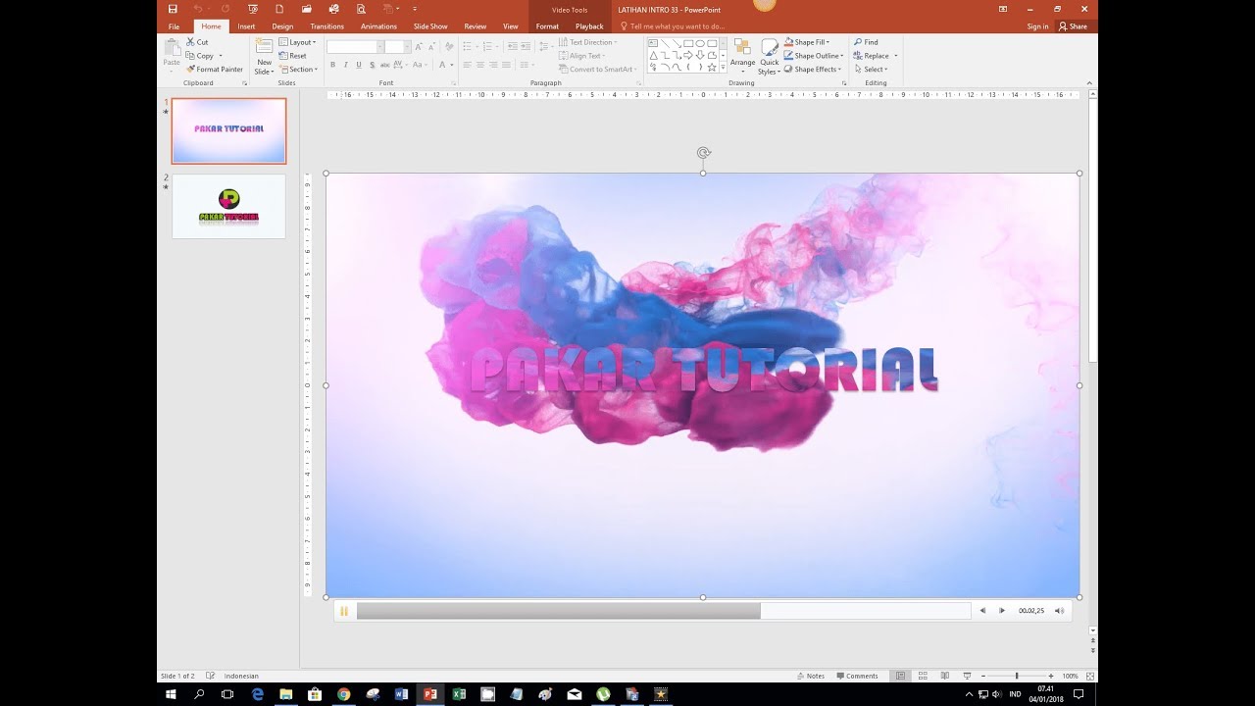
Task: Toggle text Shadow formatting
Action: 372,65
